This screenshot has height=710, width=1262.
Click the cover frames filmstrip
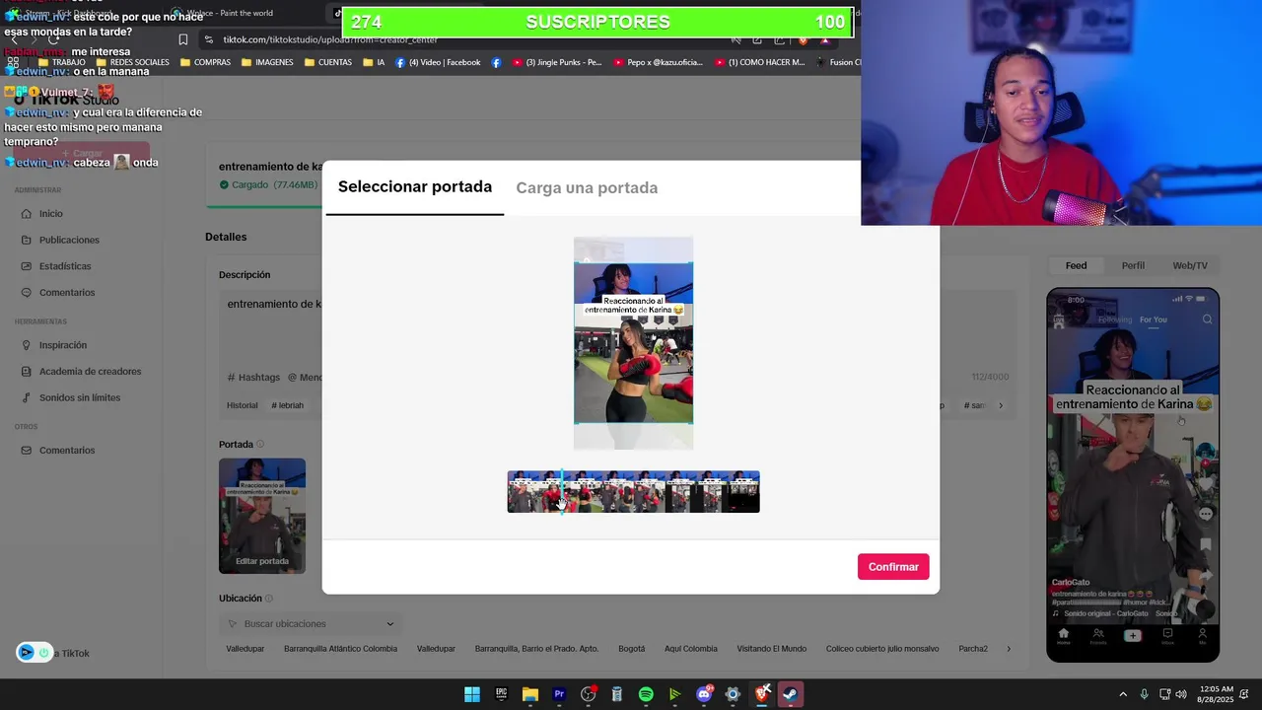coord(633,492)
